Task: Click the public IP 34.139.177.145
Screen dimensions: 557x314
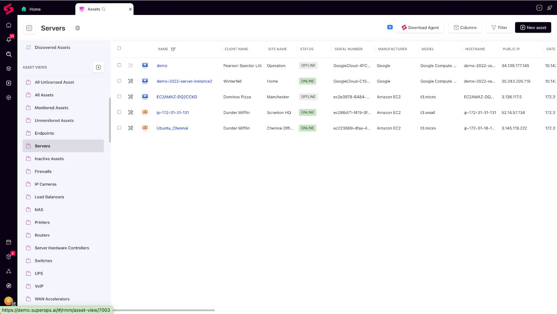Action: 515,66
